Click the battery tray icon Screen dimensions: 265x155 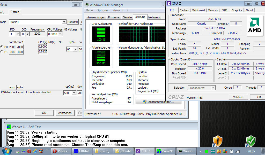[231, 151]
